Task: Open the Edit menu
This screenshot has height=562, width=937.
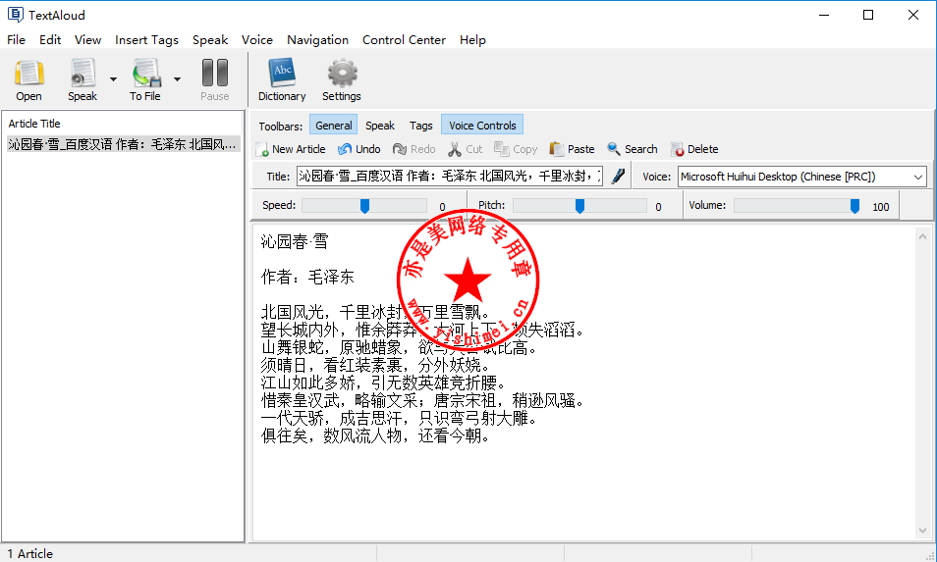Action: point(50,40)
